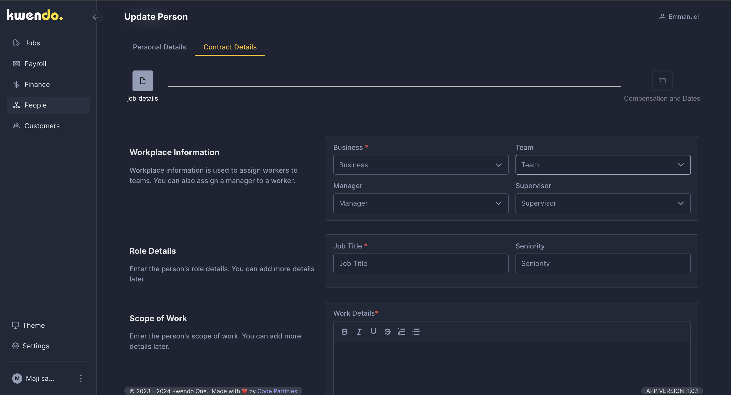Viewport: 731px width, 395px height.
Task: Click the Compensation and Dates label
Action: 662,98
